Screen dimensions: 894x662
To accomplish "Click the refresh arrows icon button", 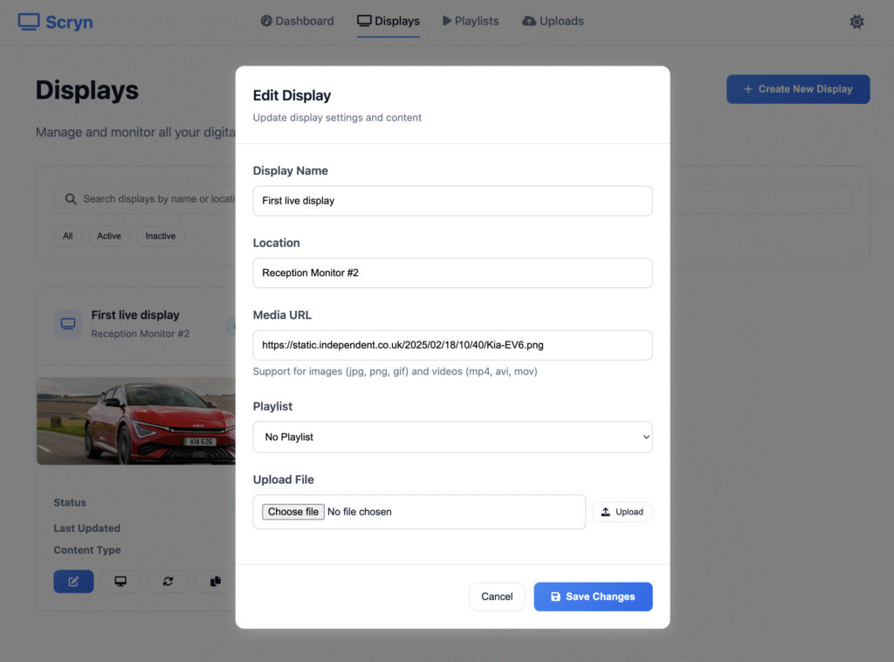I will [168, 582].
